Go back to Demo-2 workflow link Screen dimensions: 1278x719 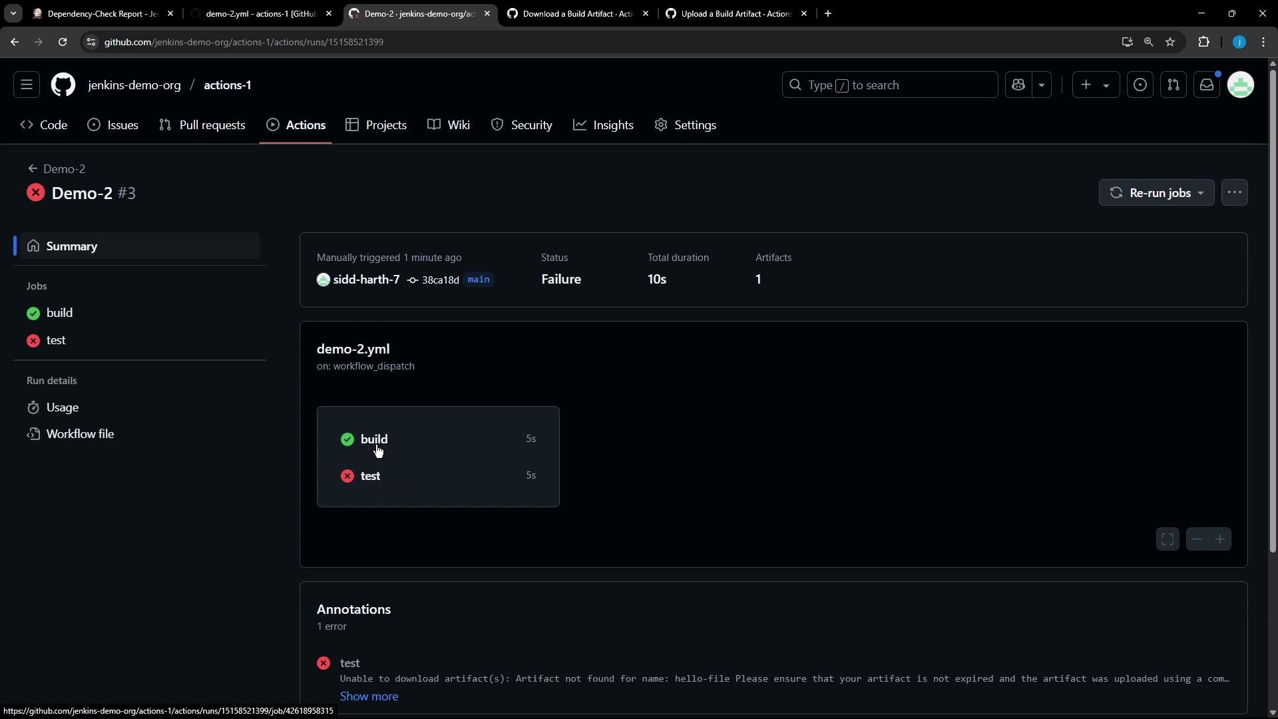(57, 169)
